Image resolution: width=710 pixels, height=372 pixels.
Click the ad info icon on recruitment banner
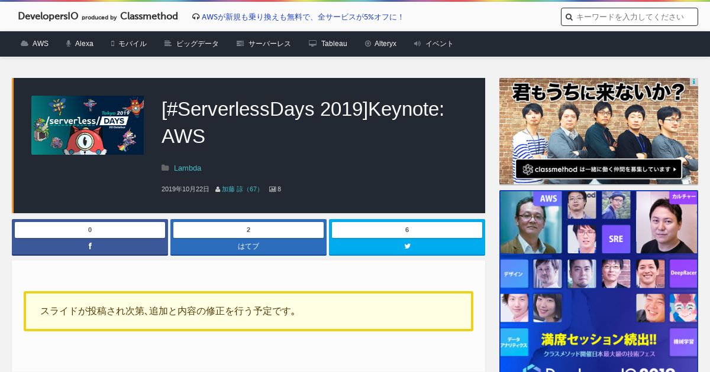pyautogui.click(x=694, y=81)
